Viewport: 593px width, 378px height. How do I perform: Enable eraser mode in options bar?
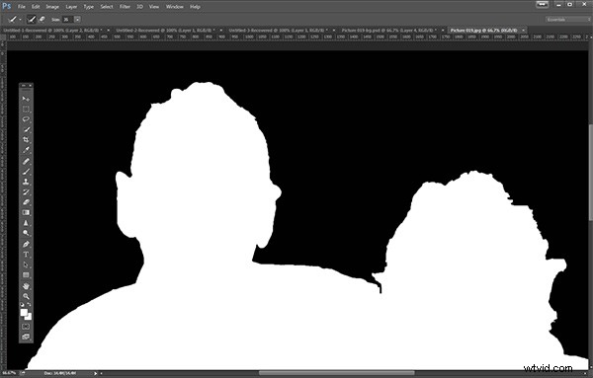(x=42, y=19)
